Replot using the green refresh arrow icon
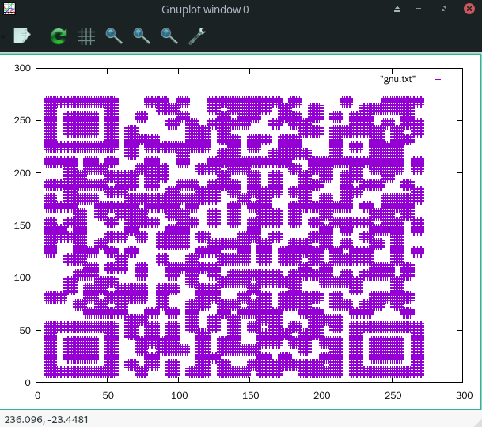482x427 pixels. tap(59, 36)
